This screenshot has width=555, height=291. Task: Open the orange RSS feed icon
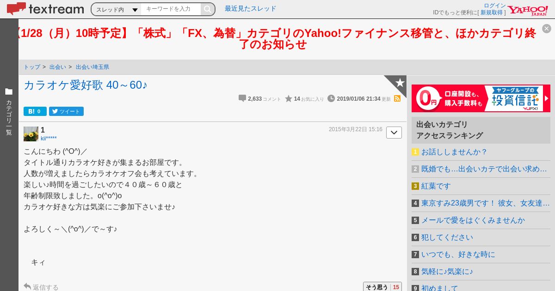click(397, 98)
